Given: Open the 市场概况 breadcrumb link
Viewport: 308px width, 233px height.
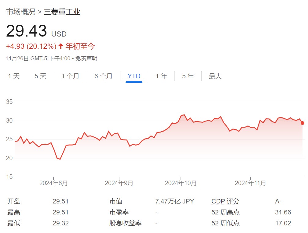Looking at the screenshot, I should click(21, 12).
